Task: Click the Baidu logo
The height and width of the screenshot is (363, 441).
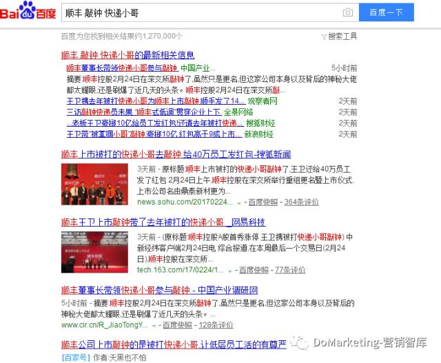Action: pyautogui.click(x=28, y=11)
